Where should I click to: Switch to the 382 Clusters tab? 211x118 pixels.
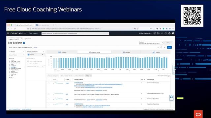click(x=62, y=52)
